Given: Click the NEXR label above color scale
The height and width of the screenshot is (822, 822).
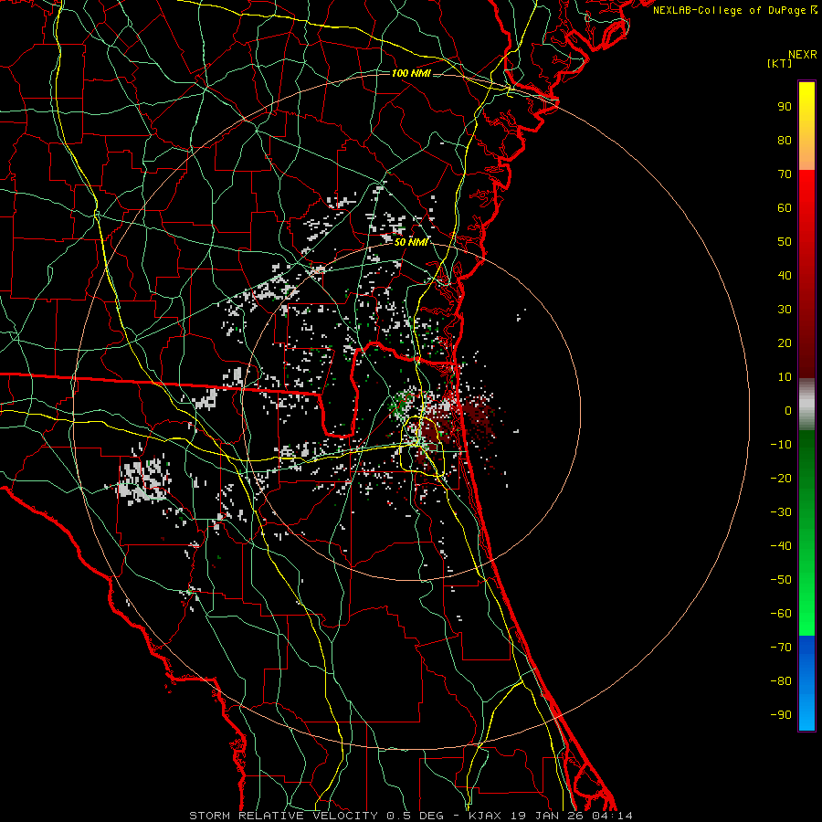Looking at the screenshot, I should click(803, 55).
